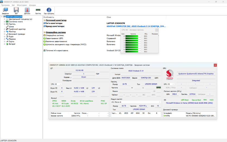This screenshot has height=142, width=227.
Task: Close the CPU #0 active frequency popup
Action: click(157, 30)
